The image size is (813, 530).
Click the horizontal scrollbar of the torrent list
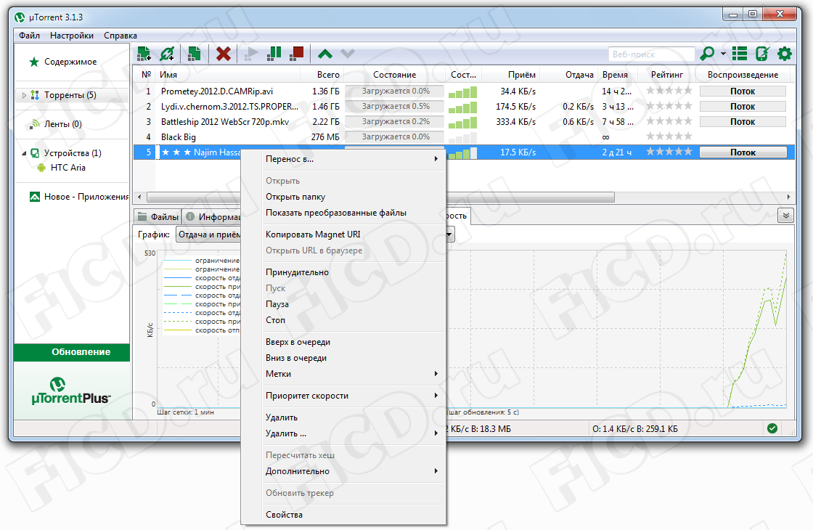[x=380, y=197]
